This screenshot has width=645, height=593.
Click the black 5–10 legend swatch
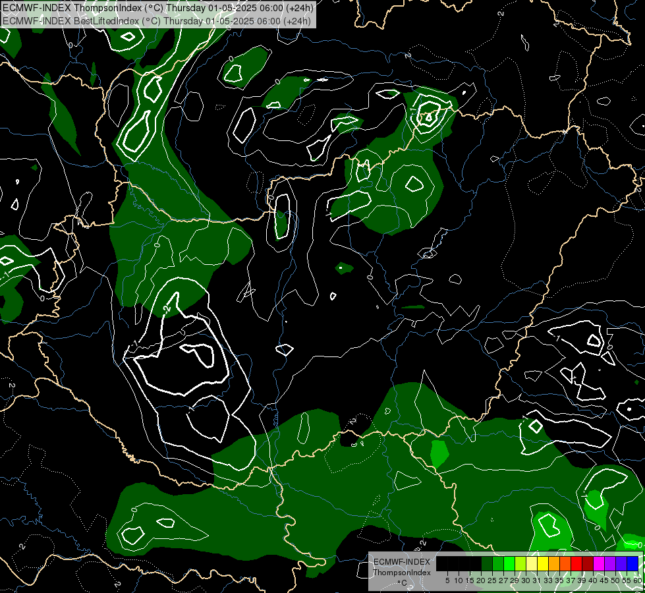[453, 563]
